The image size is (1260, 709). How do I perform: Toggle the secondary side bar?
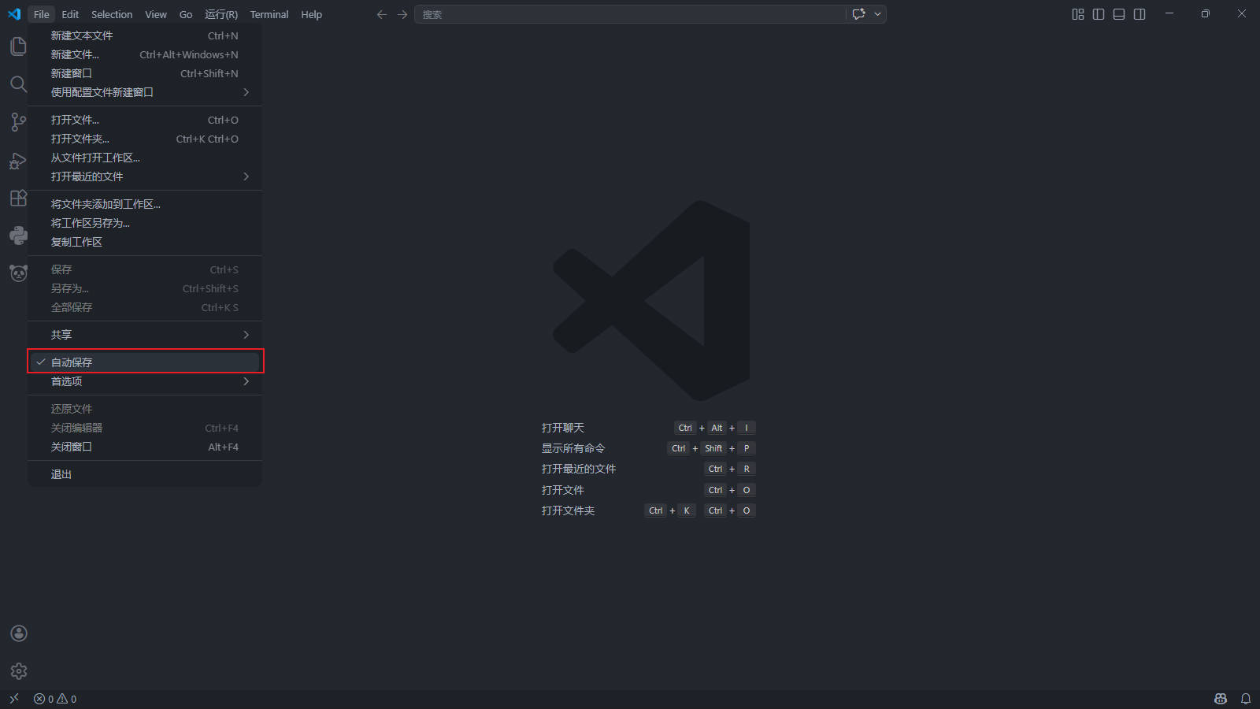(x=1140, y=14)
